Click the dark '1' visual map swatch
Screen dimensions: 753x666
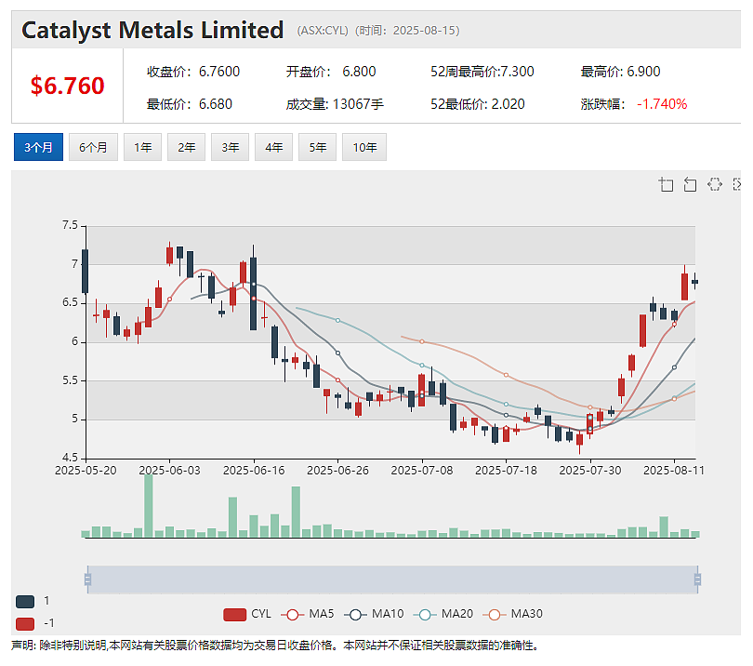click(25, 601)
